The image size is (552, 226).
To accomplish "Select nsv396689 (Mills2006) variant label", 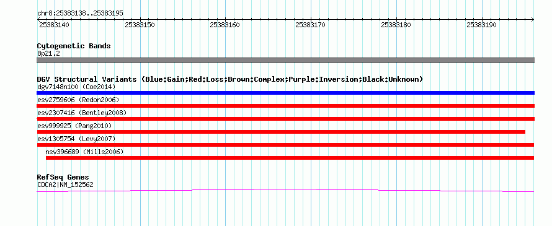I will coord(84,152).
